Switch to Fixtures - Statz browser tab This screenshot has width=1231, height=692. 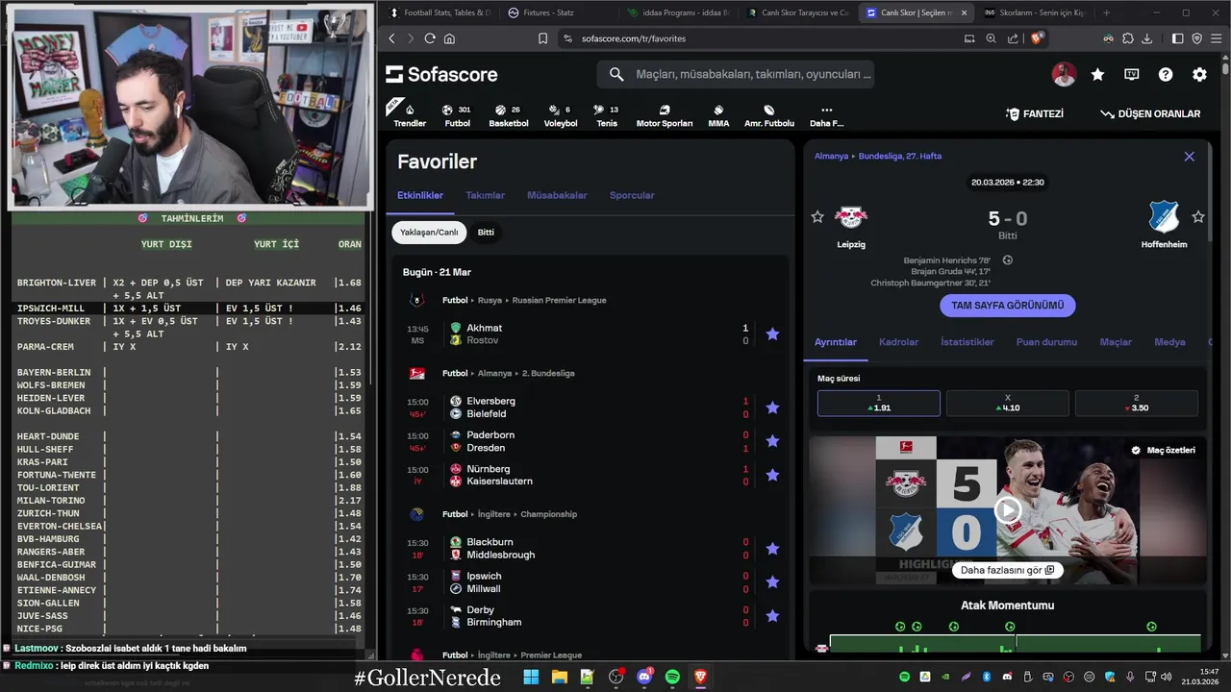point(559,12)
